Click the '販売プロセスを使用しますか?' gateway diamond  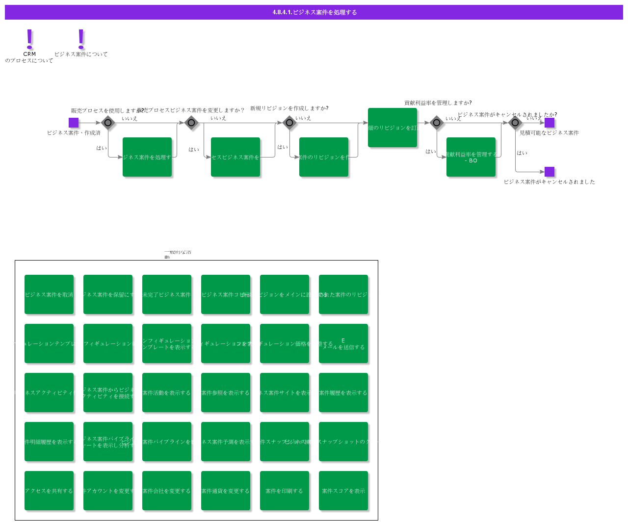tap(108, 123)
